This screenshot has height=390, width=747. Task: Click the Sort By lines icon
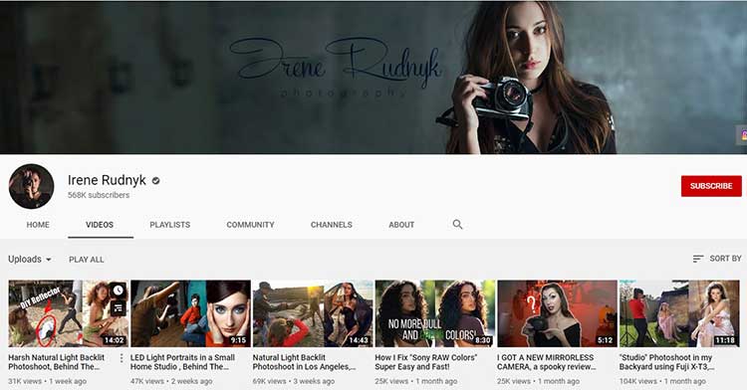point(698,259)
